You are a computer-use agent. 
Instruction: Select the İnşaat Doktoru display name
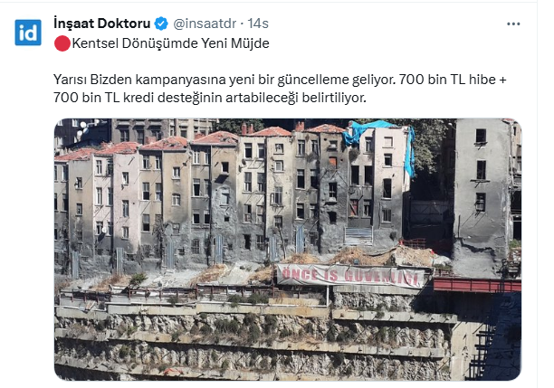[102, 24]
